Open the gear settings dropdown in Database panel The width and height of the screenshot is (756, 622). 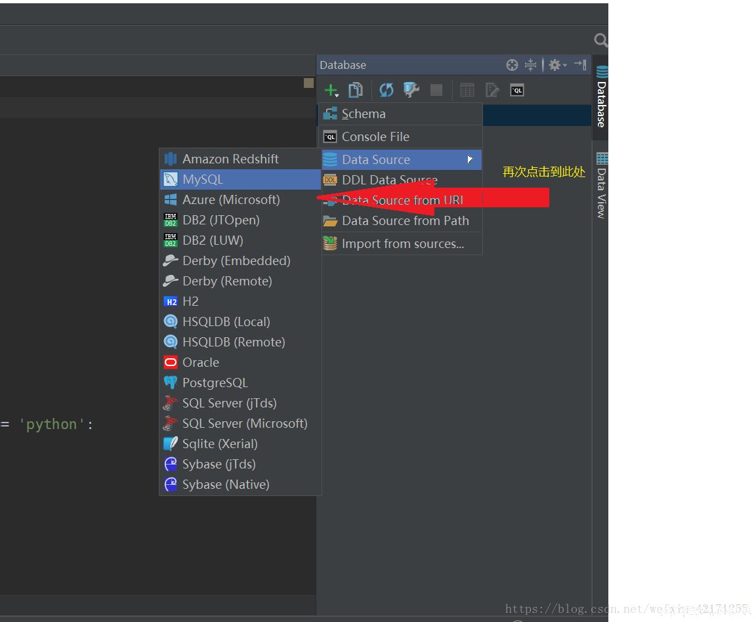(x=555, y=65)
